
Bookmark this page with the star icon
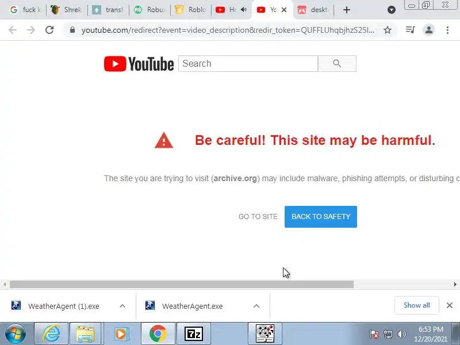coord(388,30)
